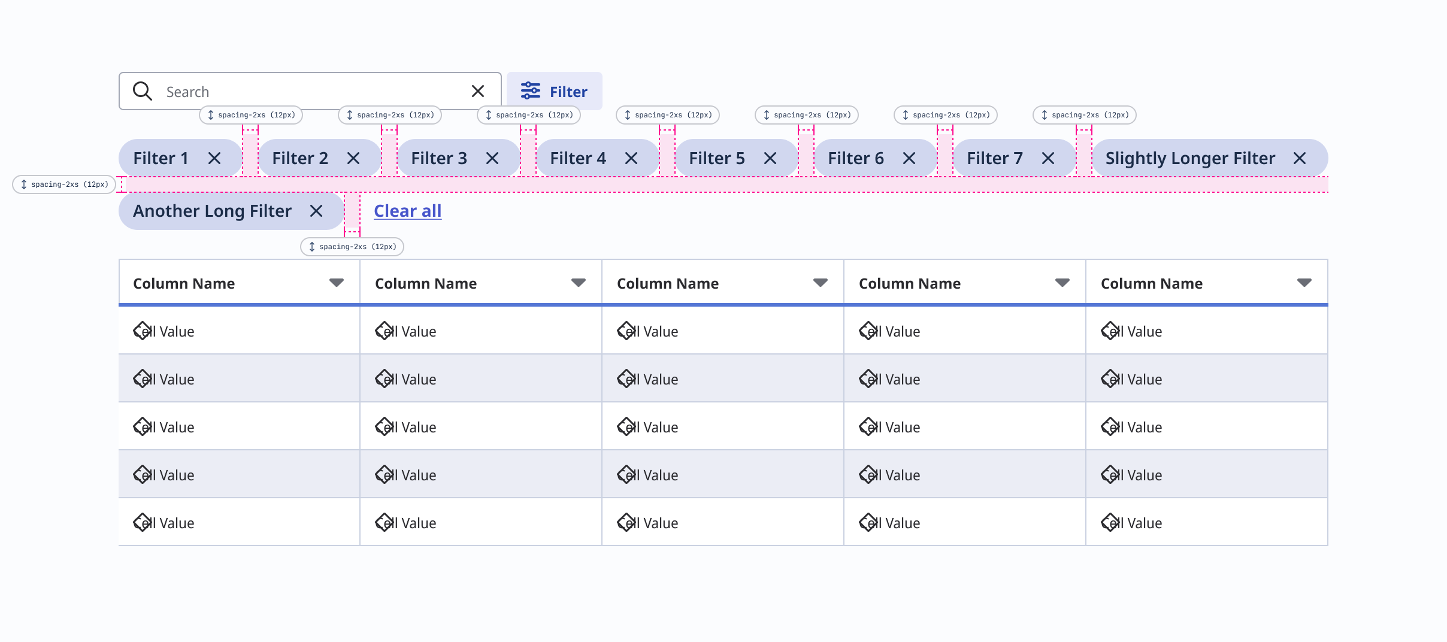The image size is (1447, 642).
Task: Delete the Filter 7 chip
Action: [x=1048, y=158]
